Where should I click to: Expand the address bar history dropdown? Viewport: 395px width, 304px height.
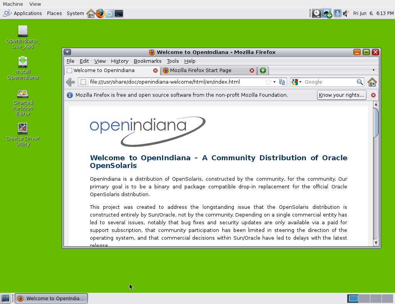(274, 82)
